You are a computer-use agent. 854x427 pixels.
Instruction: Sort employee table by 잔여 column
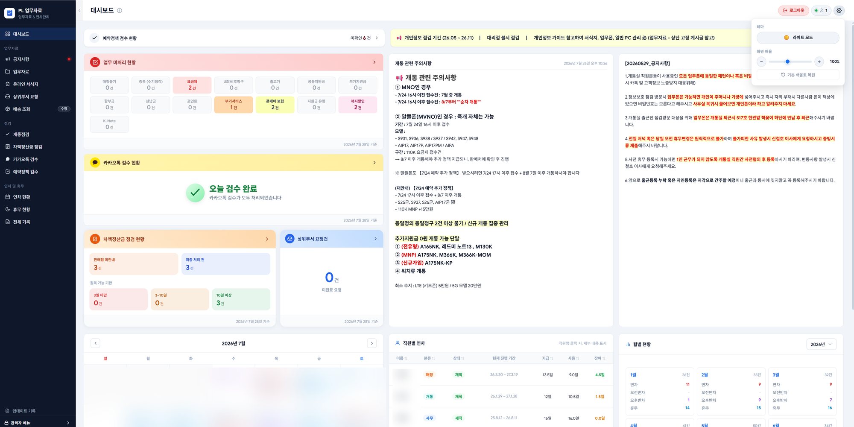pyautogui.click(x=600, y=358)
